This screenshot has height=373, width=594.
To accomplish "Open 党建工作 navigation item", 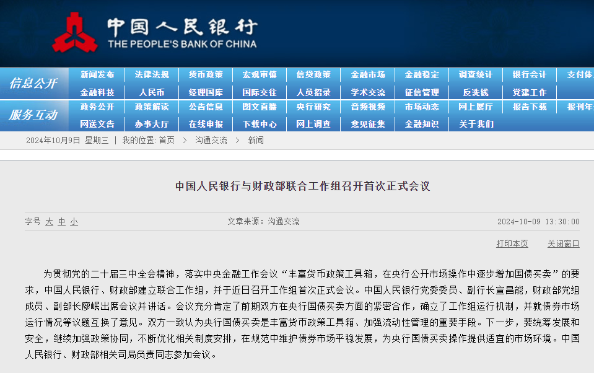I will click(x=530, y=92).
